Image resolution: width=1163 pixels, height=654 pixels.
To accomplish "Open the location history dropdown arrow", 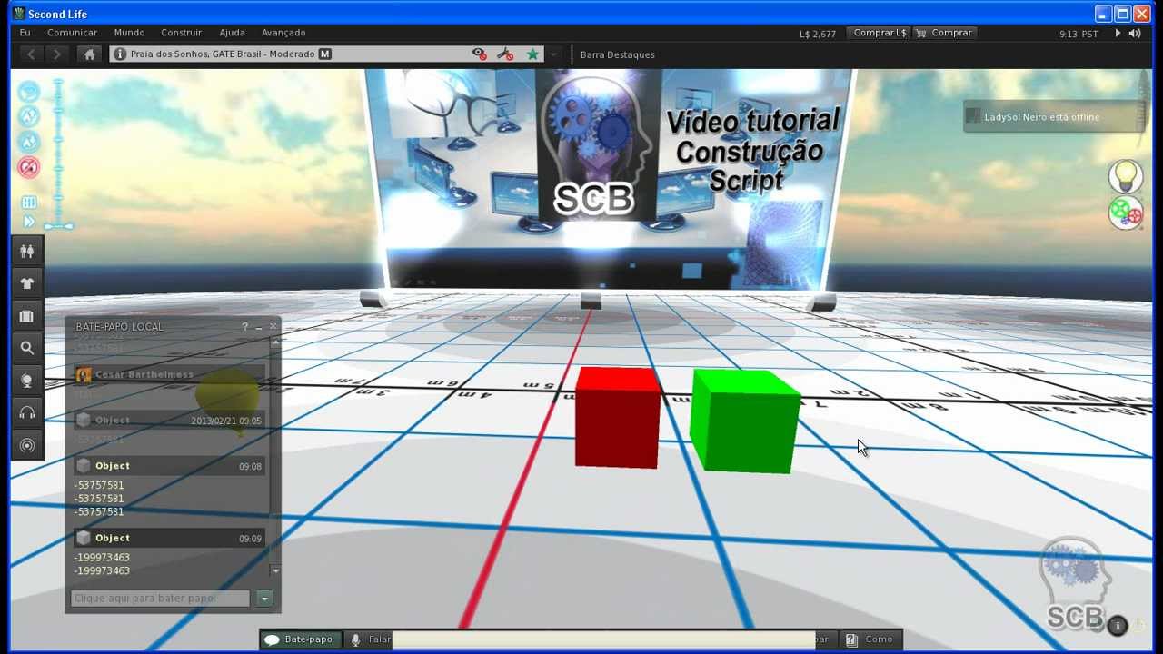I will [x=553, y=54].
